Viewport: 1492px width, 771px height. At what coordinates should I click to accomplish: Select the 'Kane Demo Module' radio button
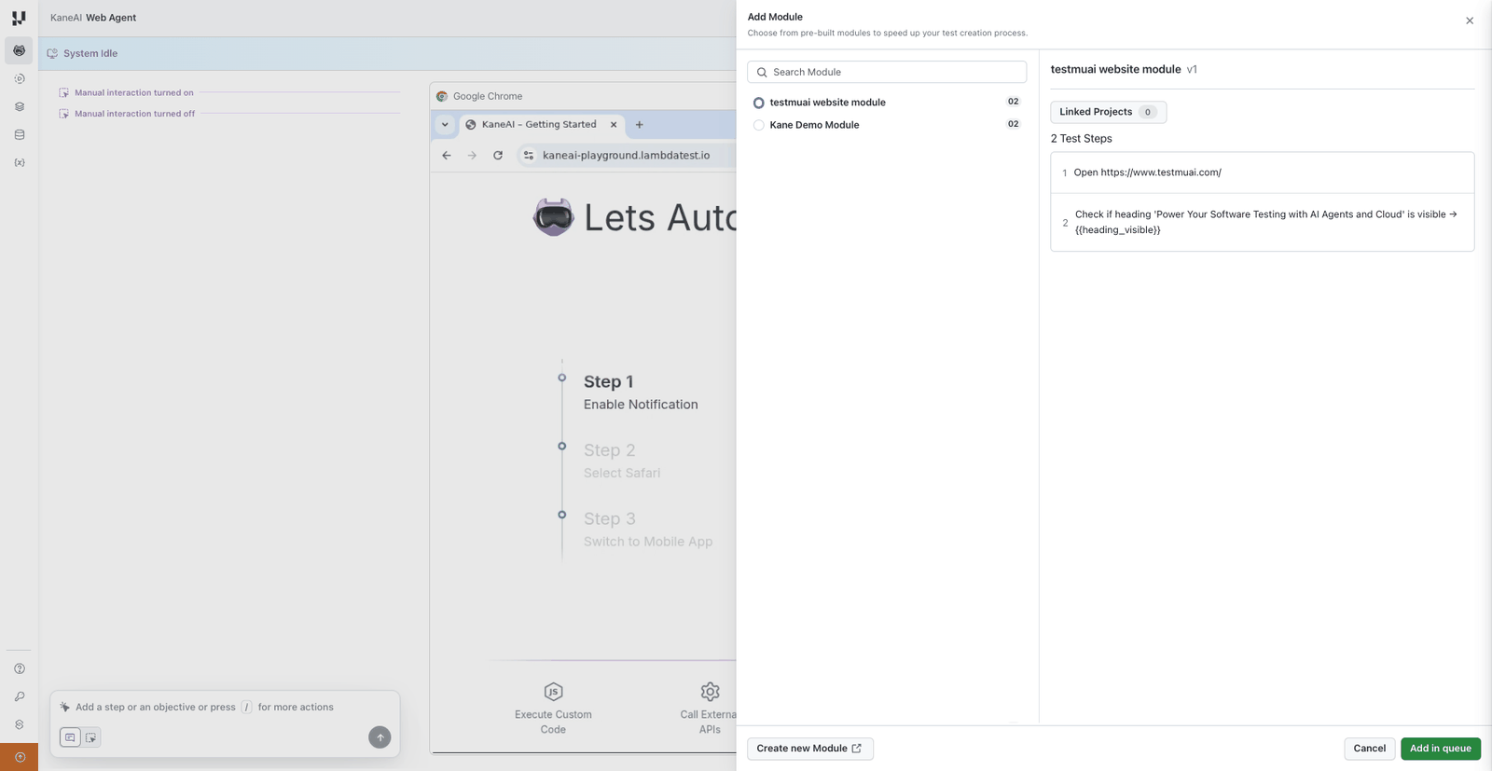(x=759, y=125)
